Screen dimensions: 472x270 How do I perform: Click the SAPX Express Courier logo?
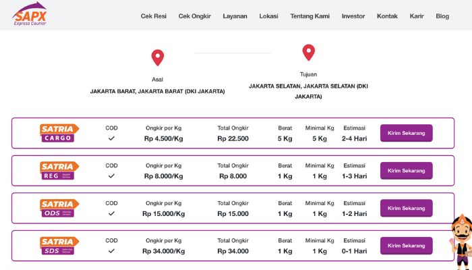pos(30,14)
